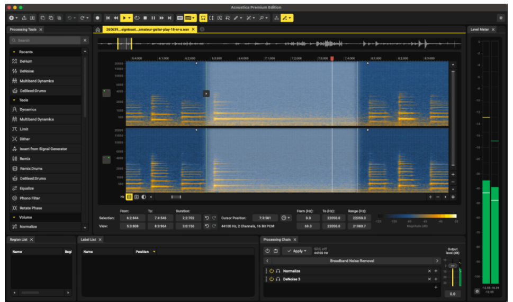513x302 pixels.
Task: Toggle the bottom channel enable button
Action: 106,159
